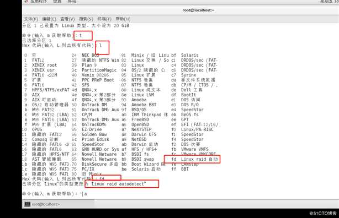Click the '7 HPFS/NTFS/exFAT' entry
This screenshot has width=339, height=218.
click(47, 90)
